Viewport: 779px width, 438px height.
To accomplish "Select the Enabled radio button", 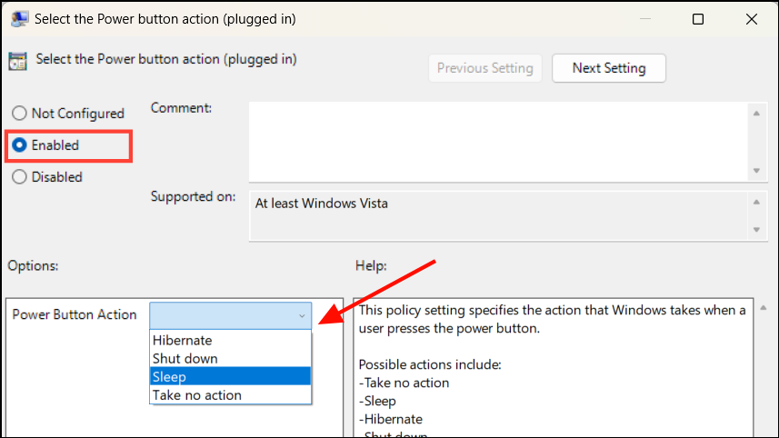I will click(19, 145).
